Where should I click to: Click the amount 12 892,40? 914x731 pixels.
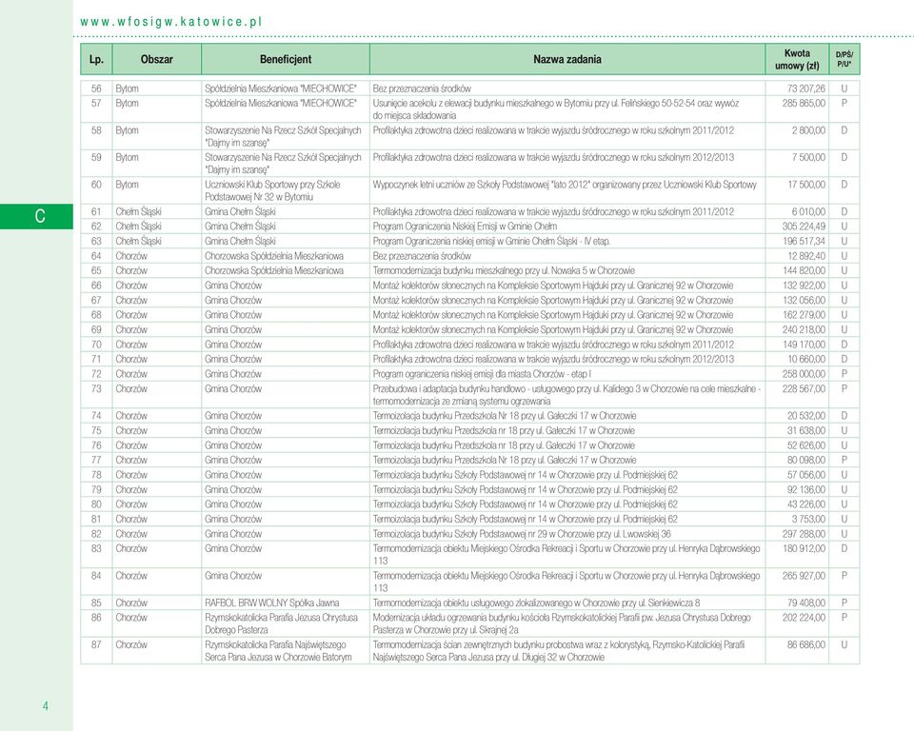[x=806, y=256]
